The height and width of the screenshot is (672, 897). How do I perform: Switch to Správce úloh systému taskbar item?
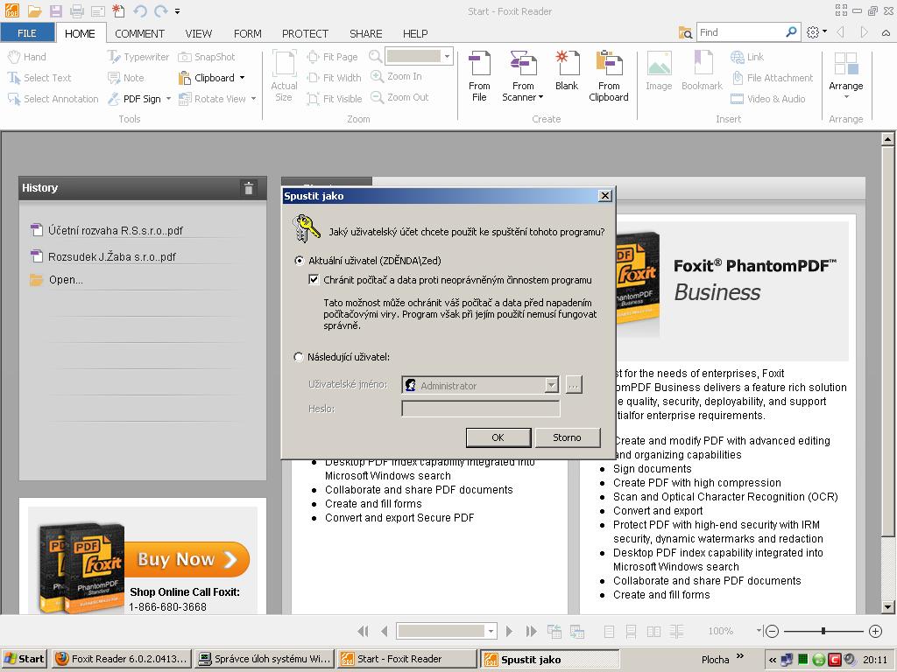tap(265, 659)
